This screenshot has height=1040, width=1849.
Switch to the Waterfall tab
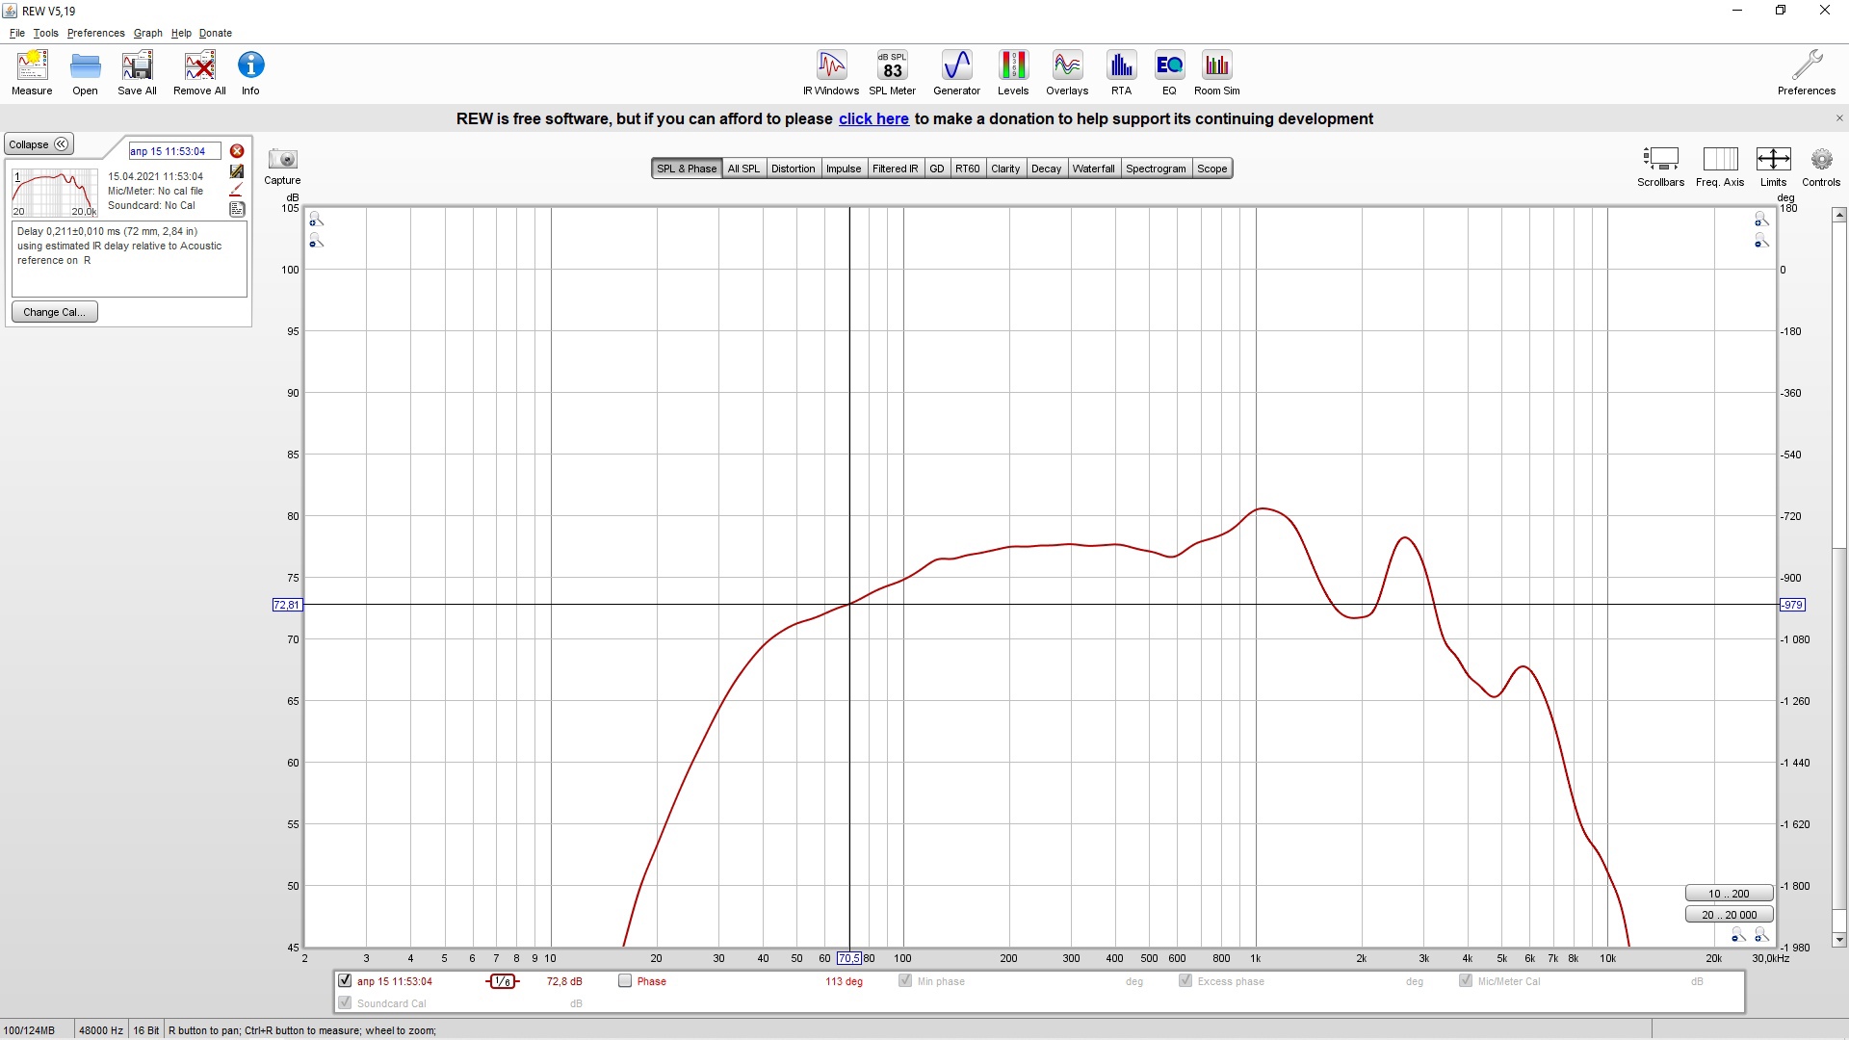point(1093,169)
